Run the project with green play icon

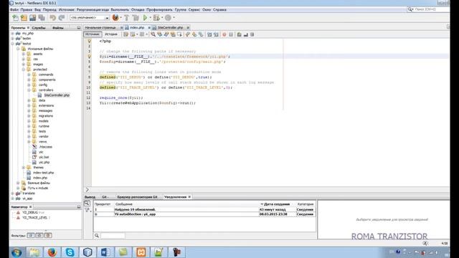click(x=145, y=18)
